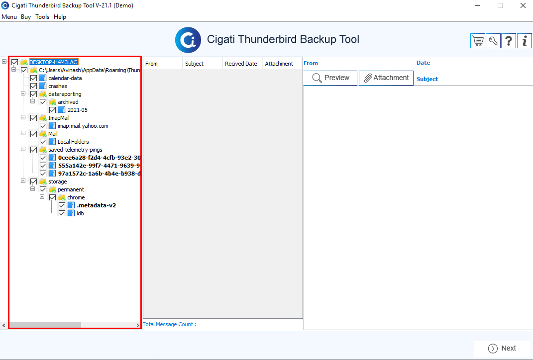Click the info about icon
This screenshot has height=360, width=533.
click(525, 41)
